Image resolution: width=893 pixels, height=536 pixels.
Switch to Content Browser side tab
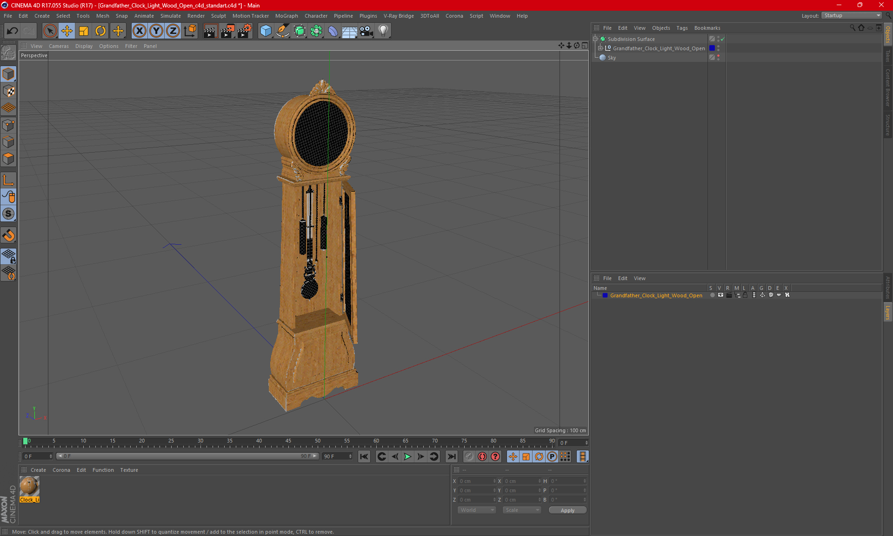pos(888,87)
